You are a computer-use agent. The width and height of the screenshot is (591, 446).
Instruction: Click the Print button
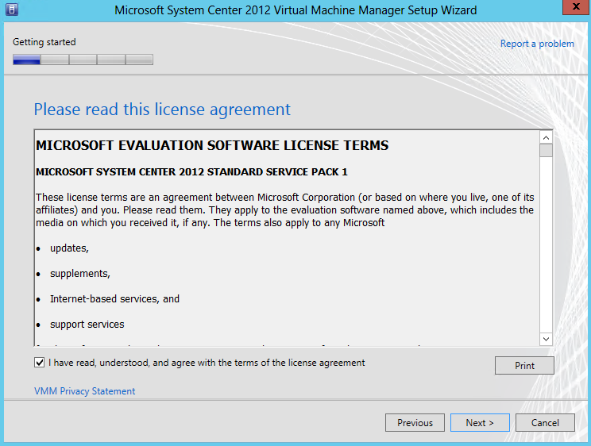coord(524,365)
